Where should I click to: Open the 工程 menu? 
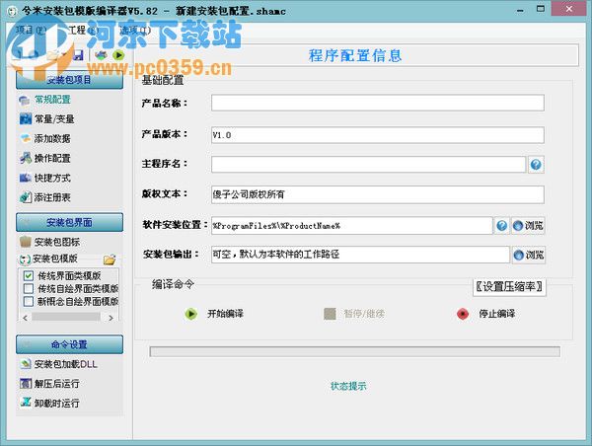[84, 30]
